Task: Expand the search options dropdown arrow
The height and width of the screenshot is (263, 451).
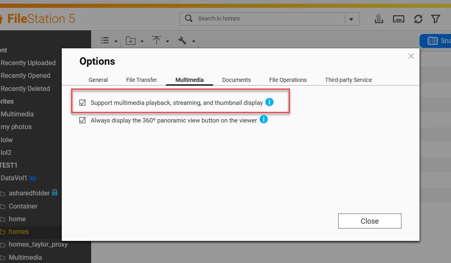Action: tap(351, 19)
